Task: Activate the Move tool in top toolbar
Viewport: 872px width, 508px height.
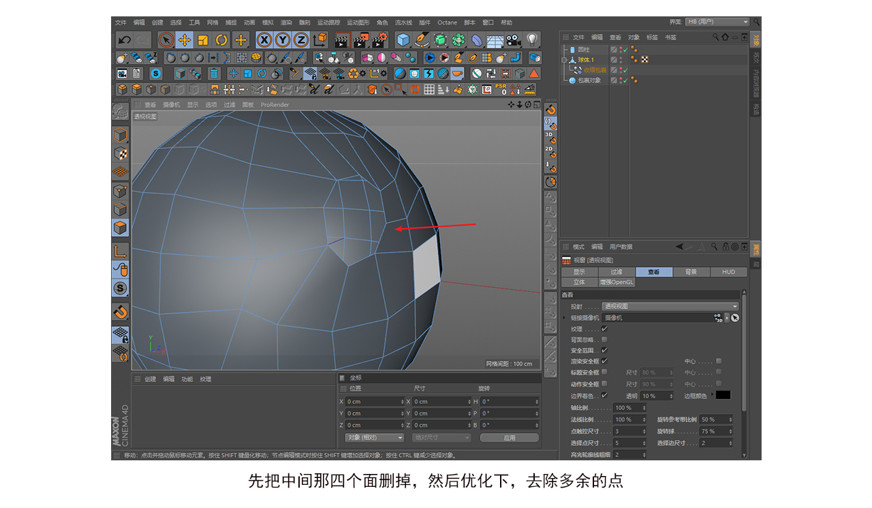Action: pos(185,40)
